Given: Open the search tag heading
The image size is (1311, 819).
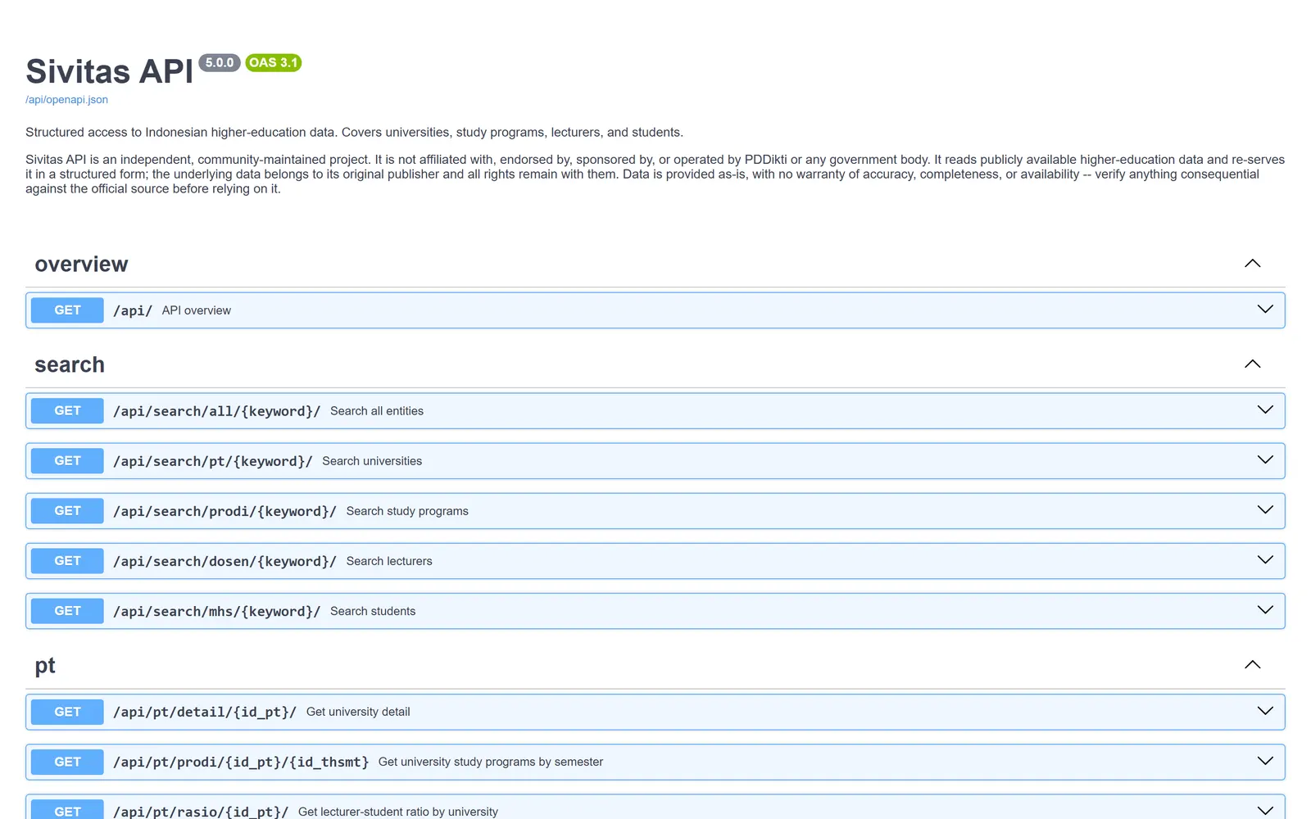Looking at the screenshot, I should [x=70, y=365].
